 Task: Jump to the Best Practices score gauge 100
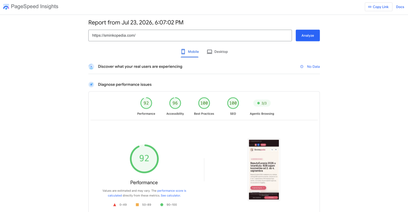(204, 103)
